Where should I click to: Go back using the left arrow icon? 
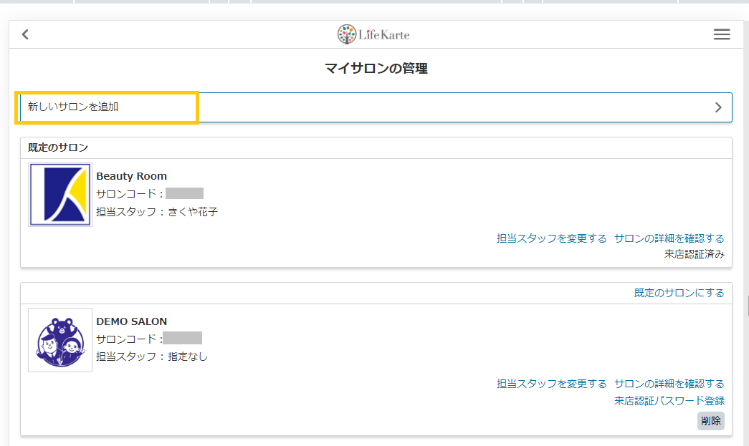point(25,34)
